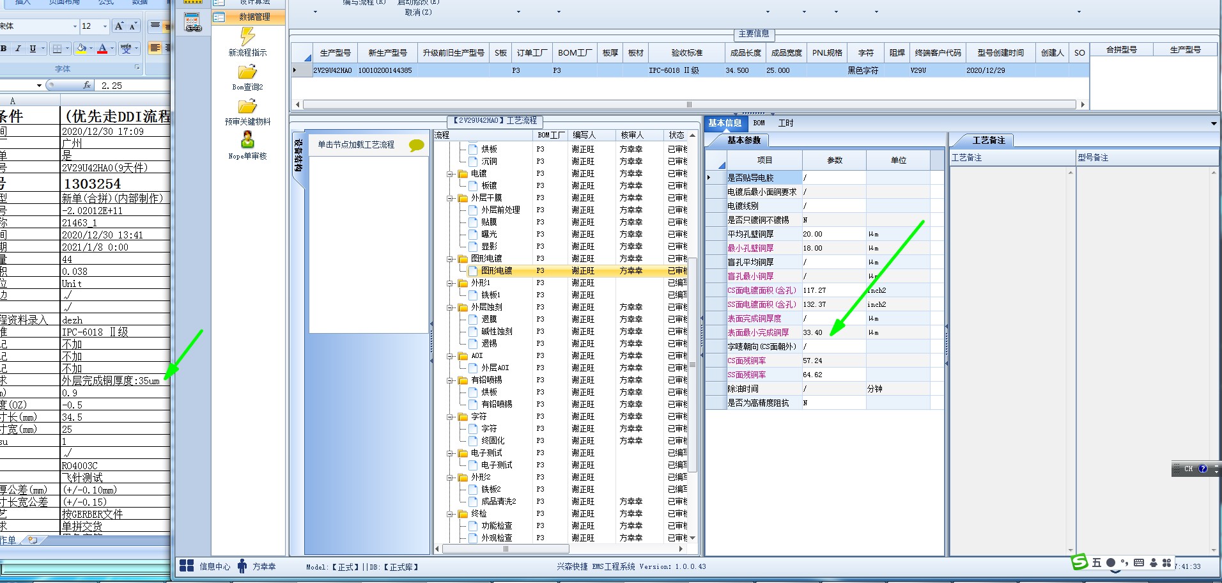Collapse the 有铅喷锡 tree node
Image resolution: width=1222 pixels, height=583 pixels.
(450, 380)
